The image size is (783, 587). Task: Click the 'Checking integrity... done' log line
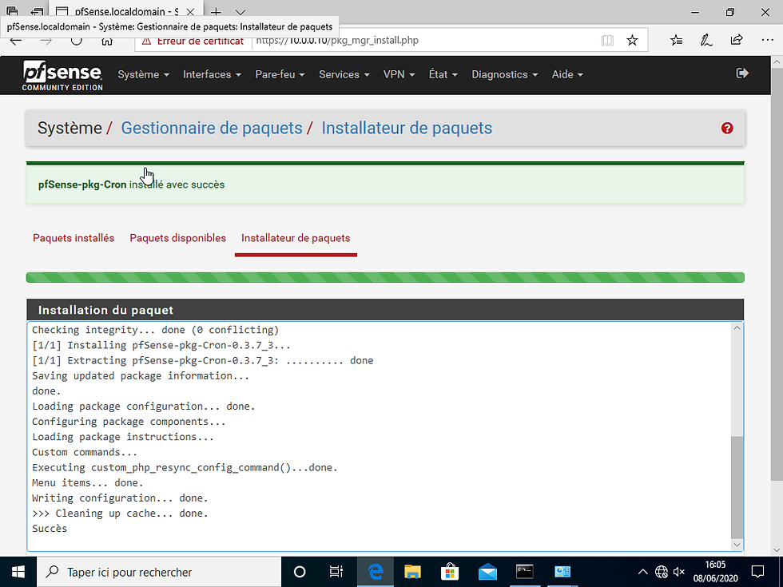point(155,330)
